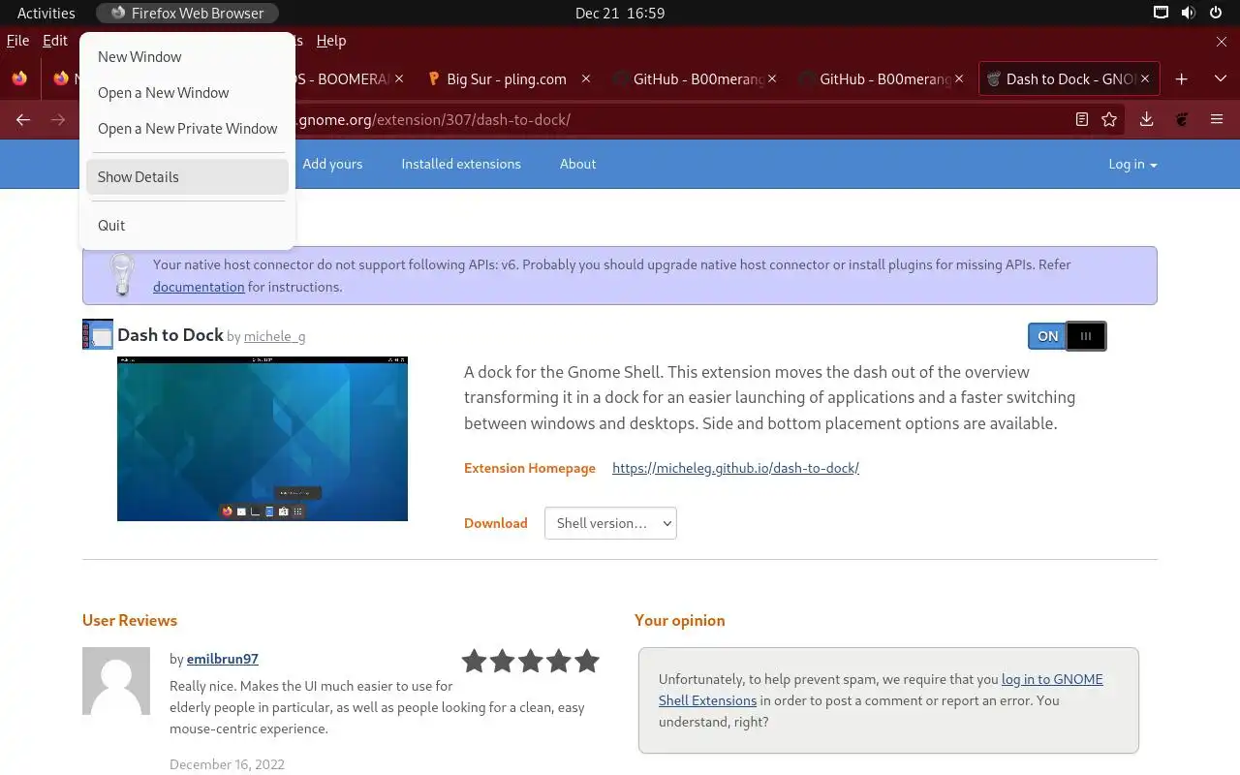Click the December 16, 2022 review date
This screenshot has width=1240, height=775.
(x=227, y=764)
